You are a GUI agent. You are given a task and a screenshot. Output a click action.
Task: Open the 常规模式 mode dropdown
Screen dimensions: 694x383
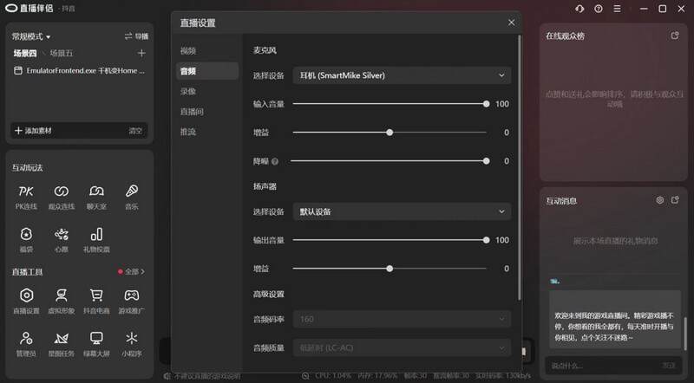31,36
